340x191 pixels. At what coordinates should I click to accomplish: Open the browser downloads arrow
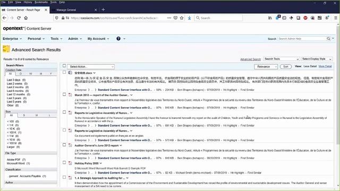[189, 18]
